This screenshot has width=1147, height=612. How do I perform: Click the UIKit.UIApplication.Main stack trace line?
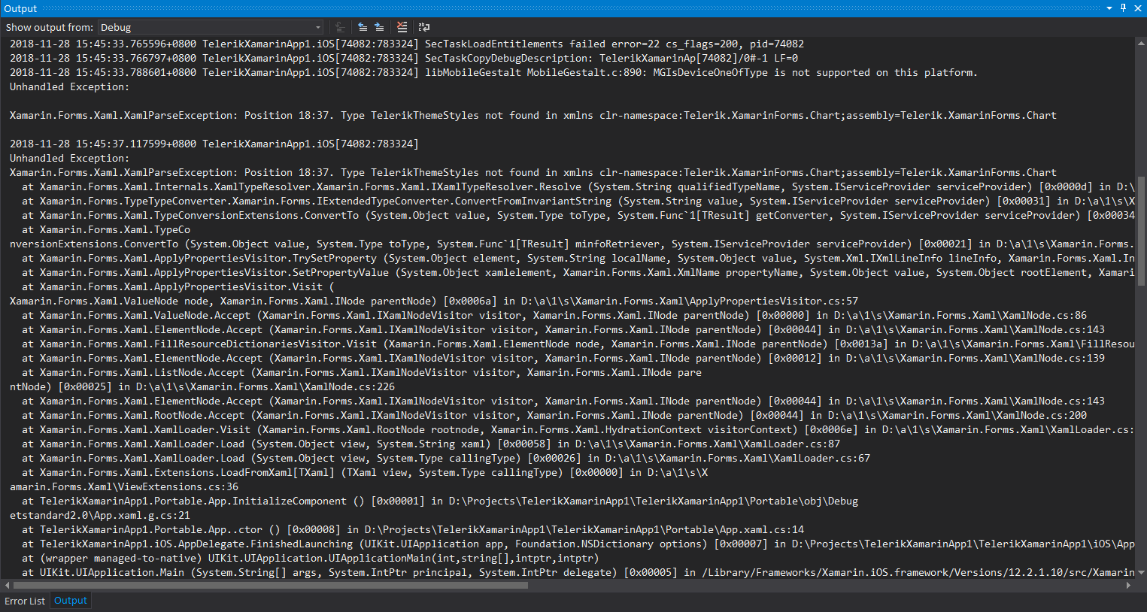click(578, 572)
